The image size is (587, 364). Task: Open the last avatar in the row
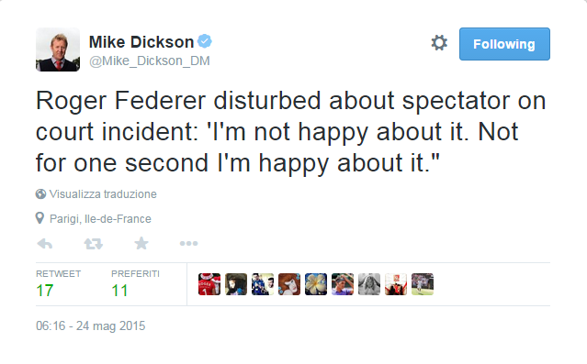pyautogui.click(x=423, y=284)
